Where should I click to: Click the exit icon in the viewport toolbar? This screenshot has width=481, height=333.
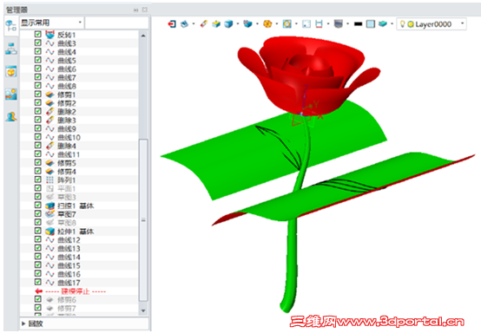(172, 24)
